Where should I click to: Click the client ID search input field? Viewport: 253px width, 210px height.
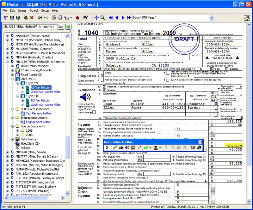point(29,27)
